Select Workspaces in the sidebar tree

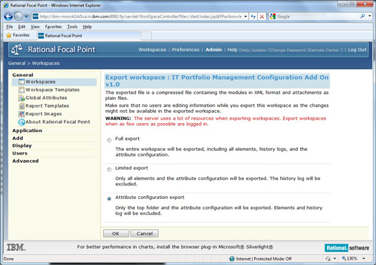(40, 82)
